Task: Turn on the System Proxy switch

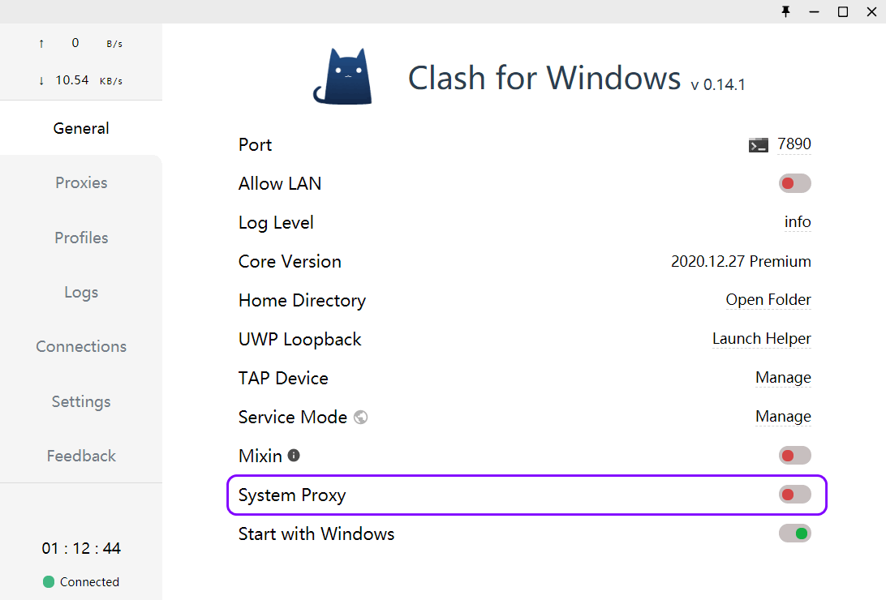Action: (x=794, y=495)
